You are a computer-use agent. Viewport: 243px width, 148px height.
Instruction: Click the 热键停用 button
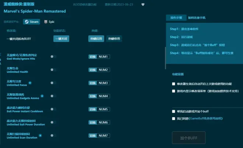[114, 39]
